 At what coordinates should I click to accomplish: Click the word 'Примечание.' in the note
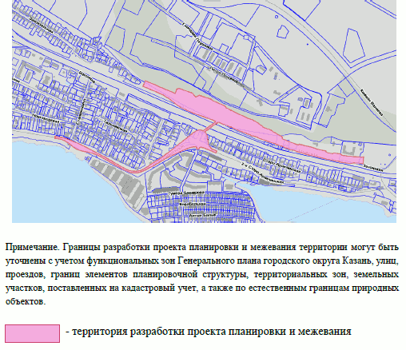(x=33, y=248)
